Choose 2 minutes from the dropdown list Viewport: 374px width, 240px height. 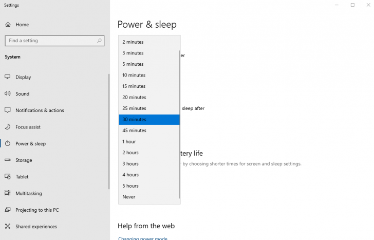pyautogui.click(x=149, y=42)
